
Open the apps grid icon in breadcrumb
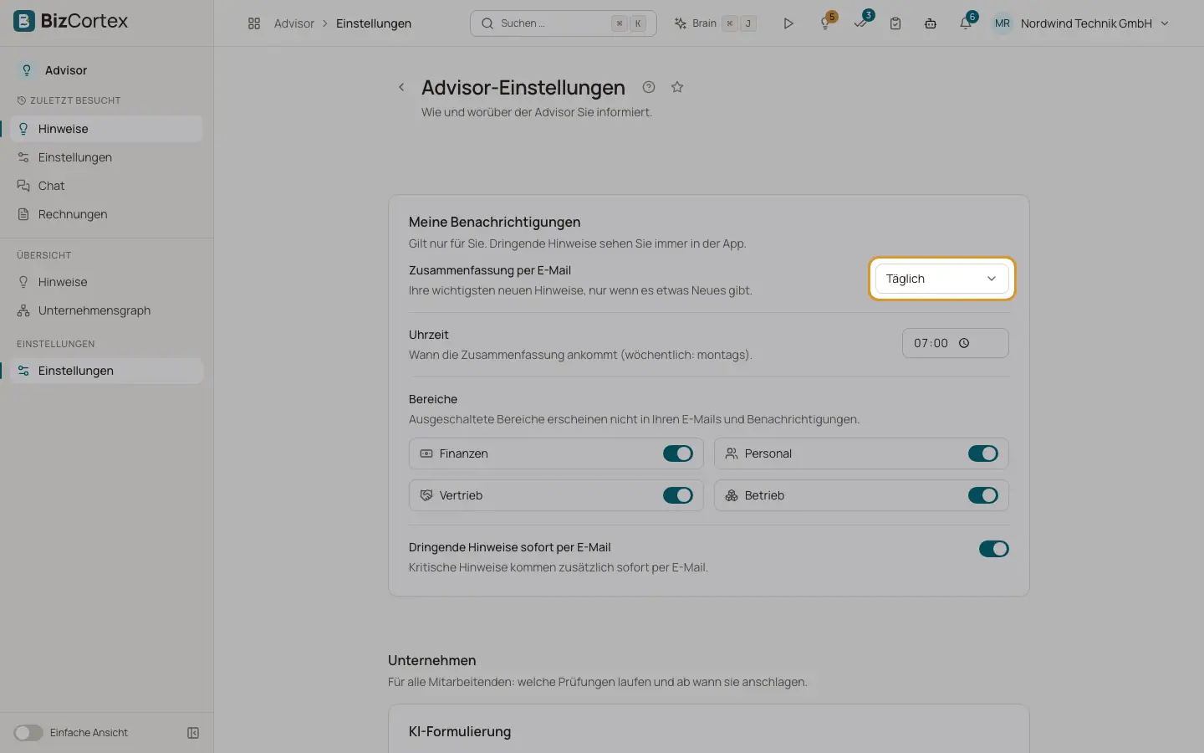(x=254, y=23)
